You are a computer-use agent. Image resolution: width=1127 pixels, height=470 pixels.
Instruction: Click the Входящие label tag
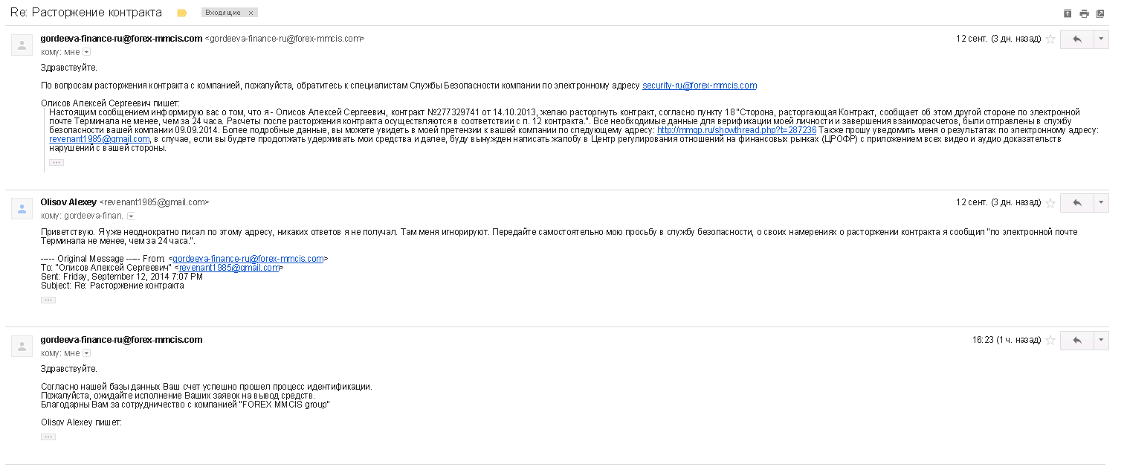(x=222, y=13)
